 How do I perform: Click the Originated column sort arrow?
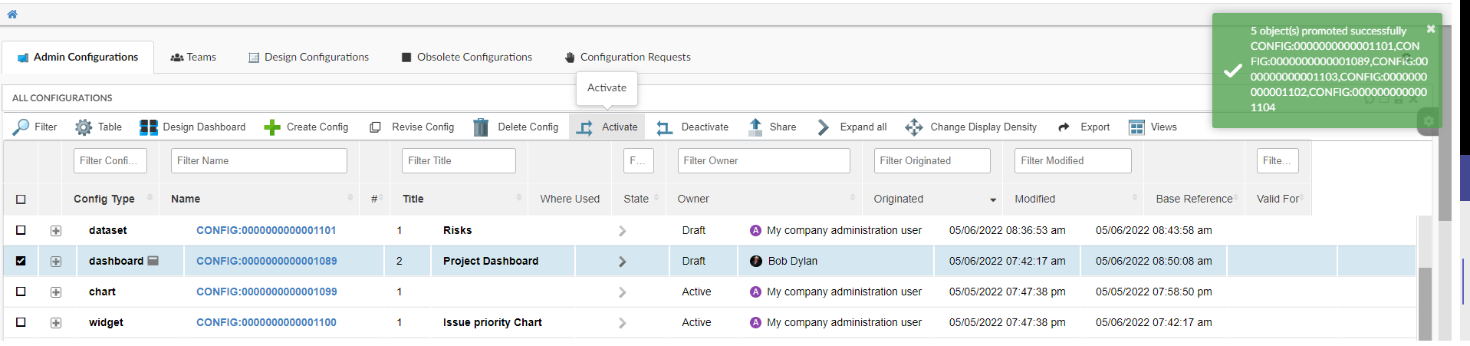[993, 199]
